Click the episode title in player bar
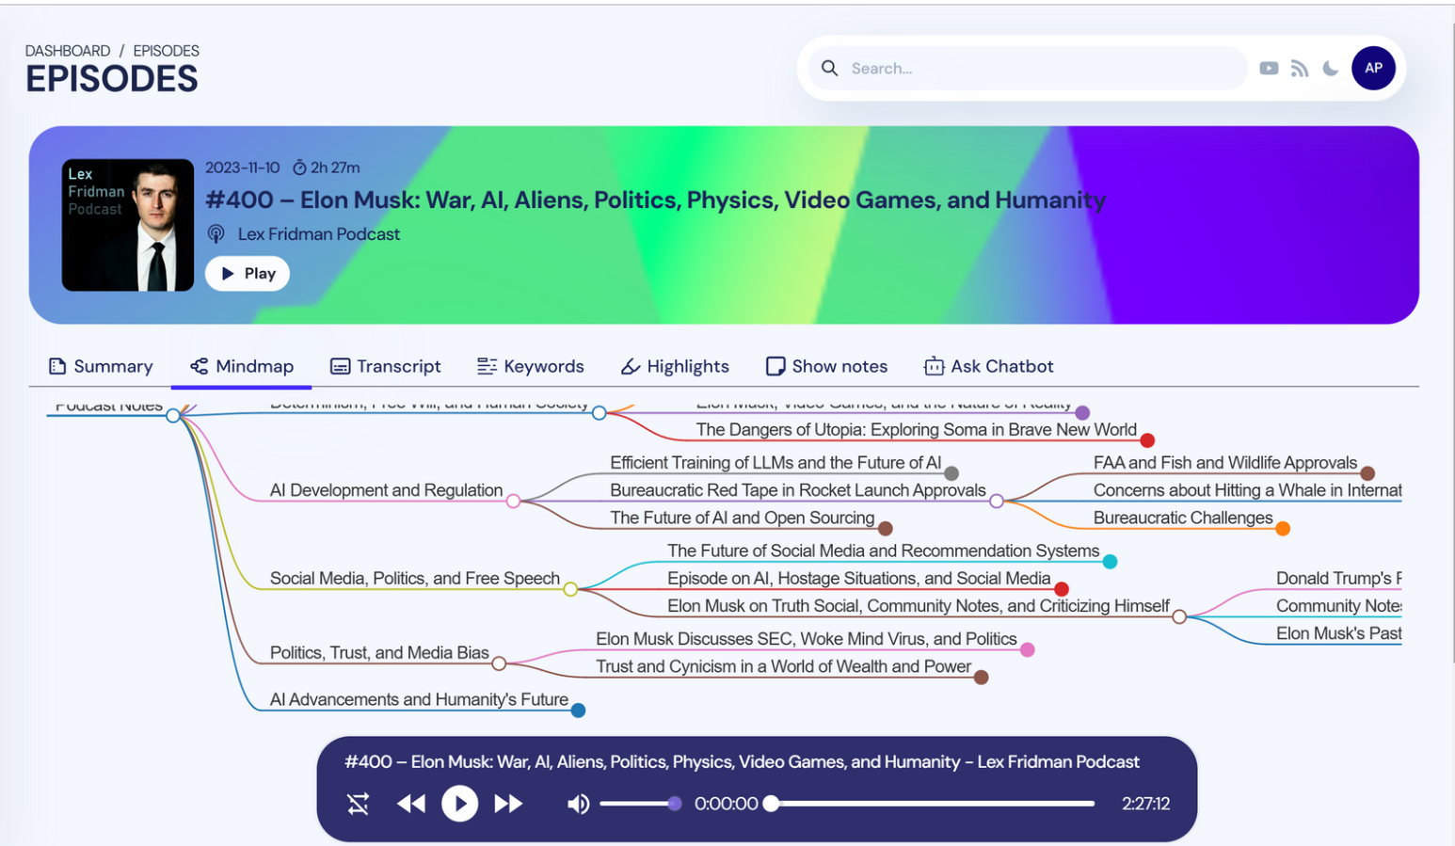Viewport: 1455px width, 846px height. pos(742,762)
